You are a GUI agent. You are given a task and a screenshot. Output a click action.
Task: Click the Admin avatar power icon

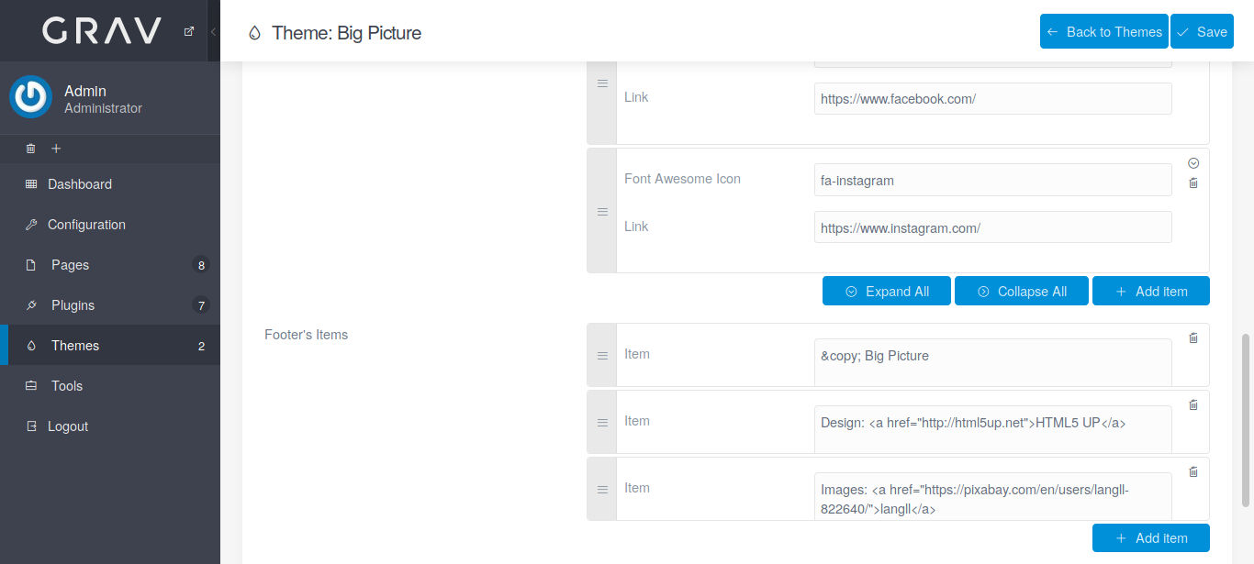[31, 97]
